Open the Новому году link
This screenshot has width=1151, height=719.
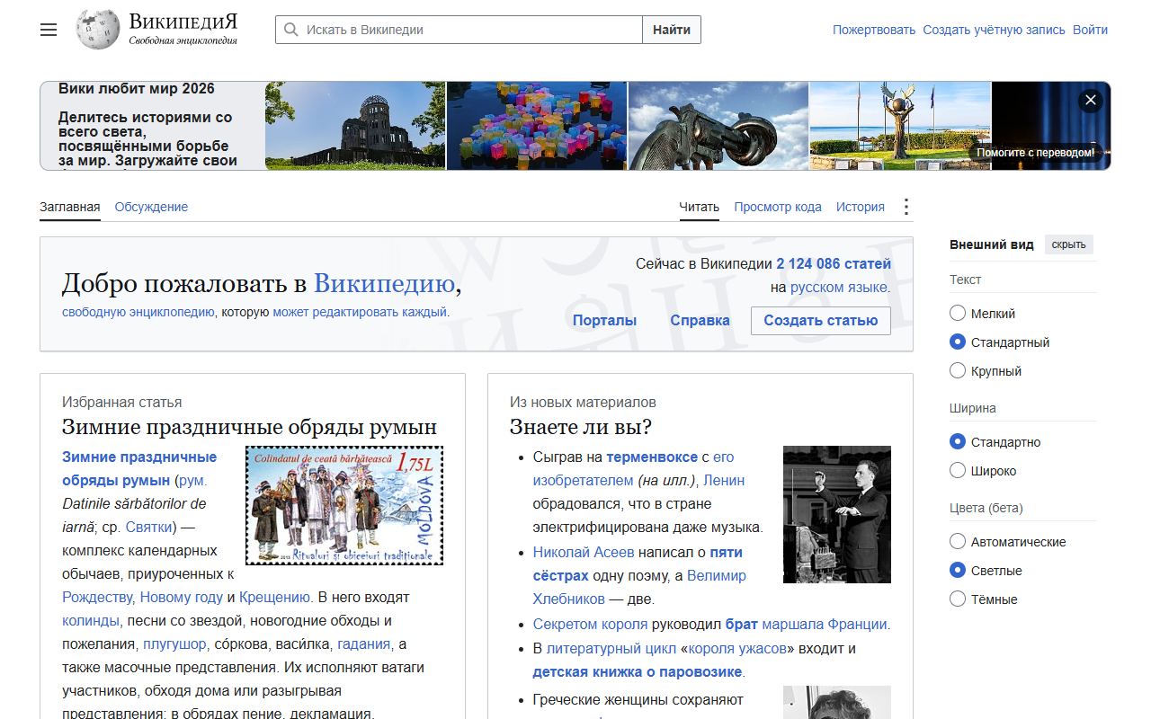pyautogui.click(x=182, y=597)
